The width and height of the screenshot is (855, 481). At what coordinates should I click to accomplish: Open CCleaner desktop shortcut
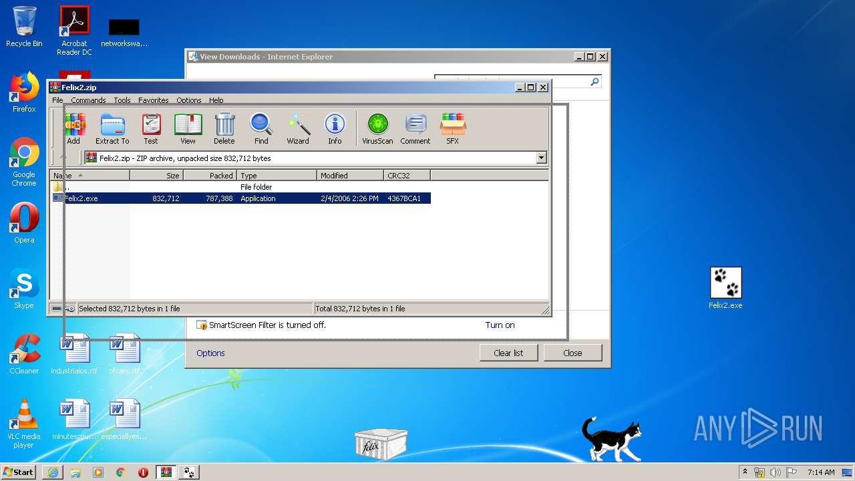click(x=24, y=354)
